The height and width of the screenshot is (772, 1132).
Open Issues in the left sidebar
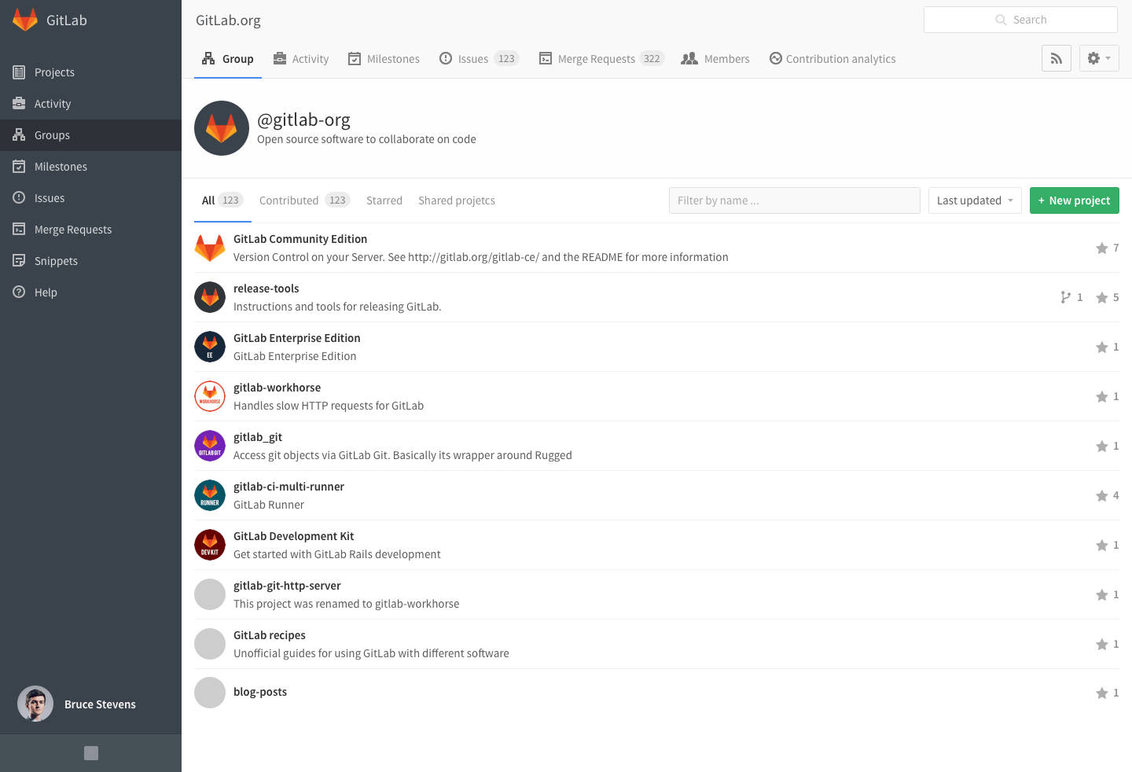click(x=90, y=198)
